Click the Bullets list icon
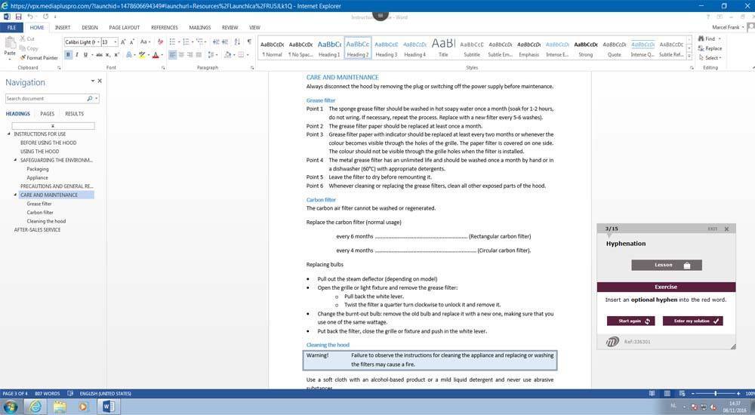 point(173,42)
